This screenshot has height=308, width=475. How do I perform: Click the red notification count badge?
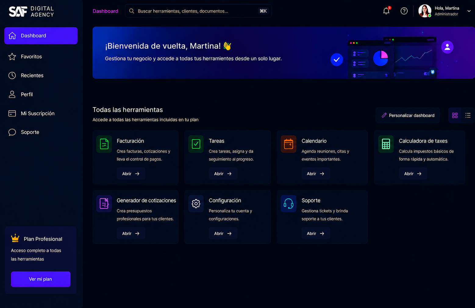(389, 8)
